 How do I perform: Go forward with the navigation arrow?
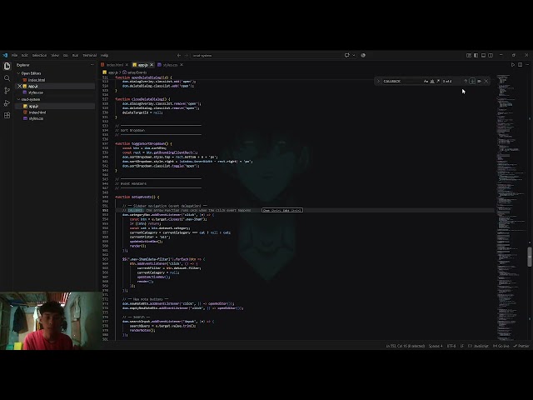[186, 55]
